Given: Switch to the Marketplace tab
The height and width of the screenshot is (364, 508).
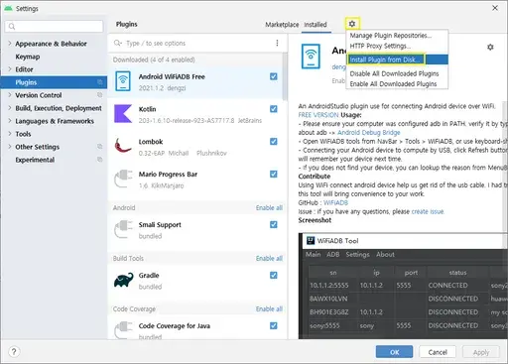Looking at the screenshot, I should [x=282, y=25].
